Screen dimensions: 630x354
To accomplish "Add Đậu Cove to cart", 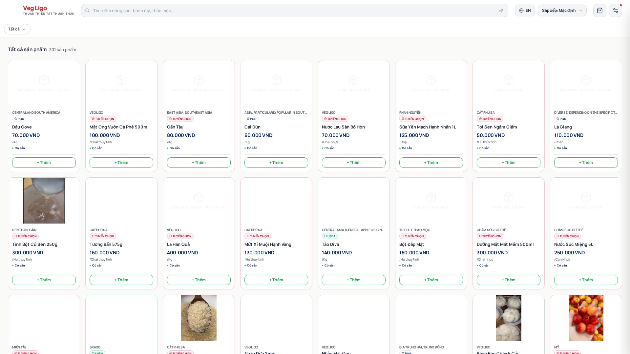I will tap(44, 163).
